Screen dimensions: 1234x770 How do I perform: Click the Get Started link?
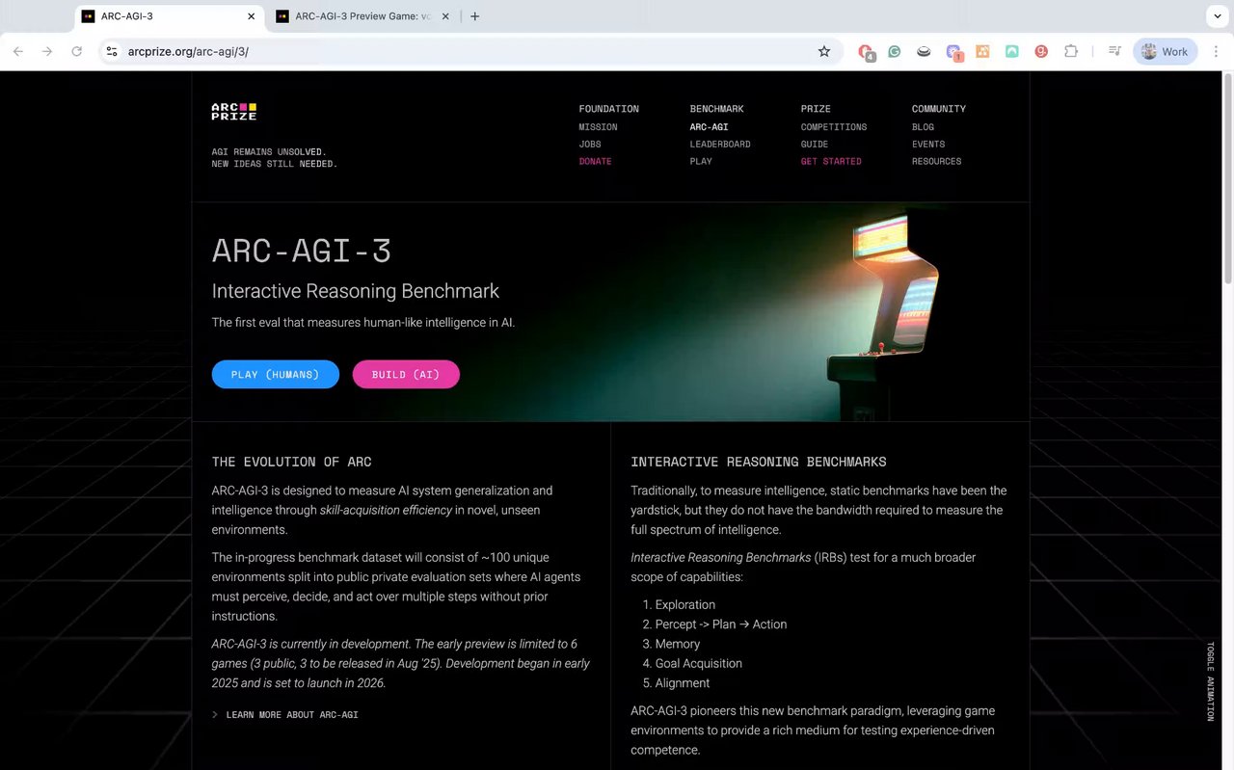tap(831, 162)
